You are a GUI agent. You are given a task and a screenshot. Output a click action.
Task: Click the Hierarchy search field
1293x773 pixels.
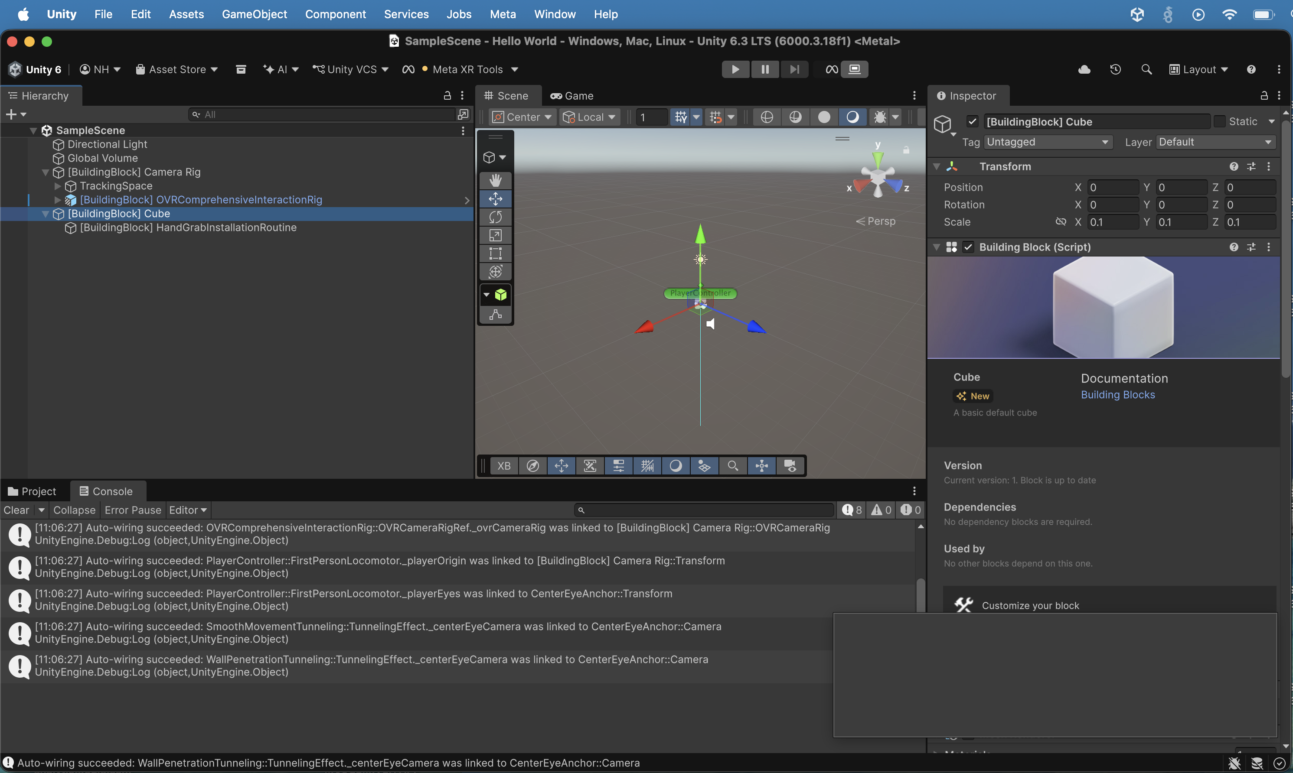pyautogui.click(x=322, y=114)
